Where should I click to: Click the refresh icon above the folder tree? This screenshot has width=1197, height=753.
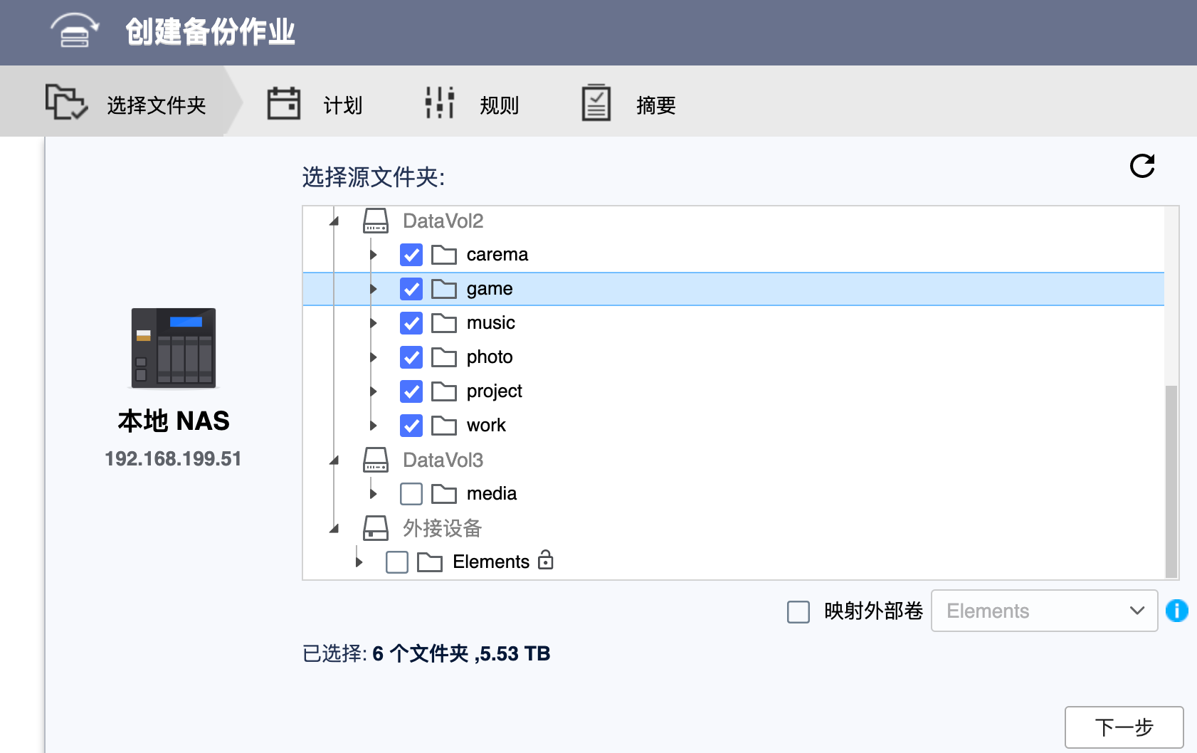1141,167
